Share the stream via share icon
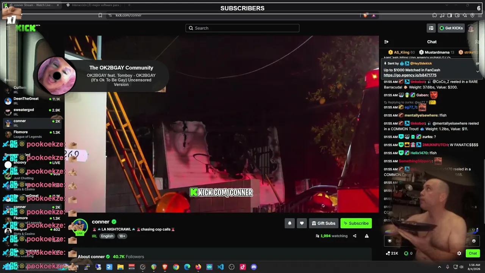The height and width of the screenshot is (273, 485). 355,236
